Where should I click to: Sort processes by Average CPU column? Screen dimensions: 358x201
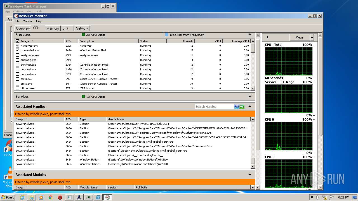click(x=236, y=41)
